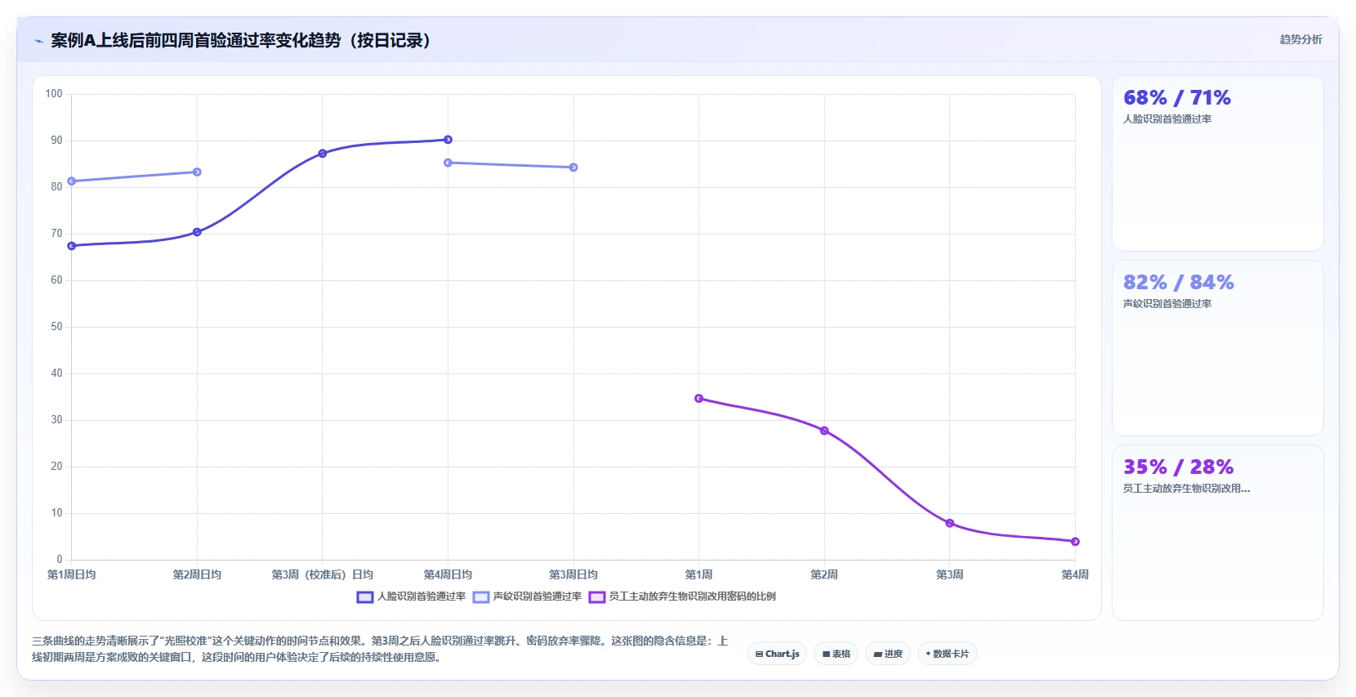Viewport: 1356px width, 697px height.
Task: Click the 人脸识别首验通过率 legend label text
Action: click(x=422, y=596)
